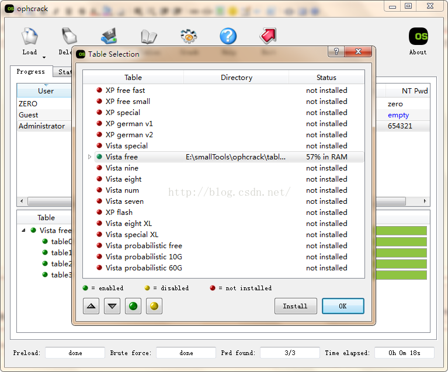Click the Pwd found 3/3 field
Viewport: 448px width, 372px height.
pyautogui.click(x=290, y=353)
